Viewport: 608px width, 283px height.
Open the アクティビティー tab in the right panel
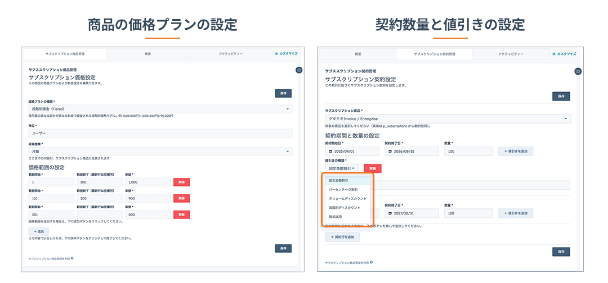pyautogui.click(x=511, y=54)
